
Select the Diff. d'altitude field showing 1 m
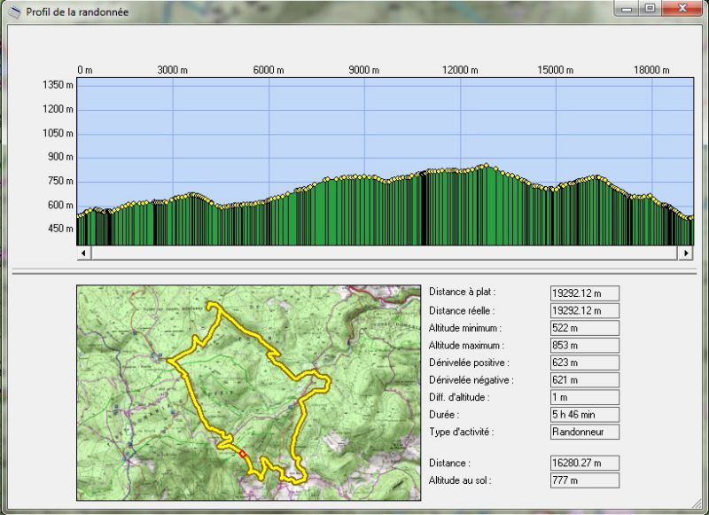pyautogui.click(x=585, y=397)
